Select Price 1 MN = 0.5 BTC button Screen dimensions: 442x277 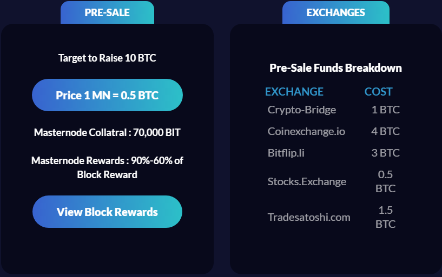[107, 95]
